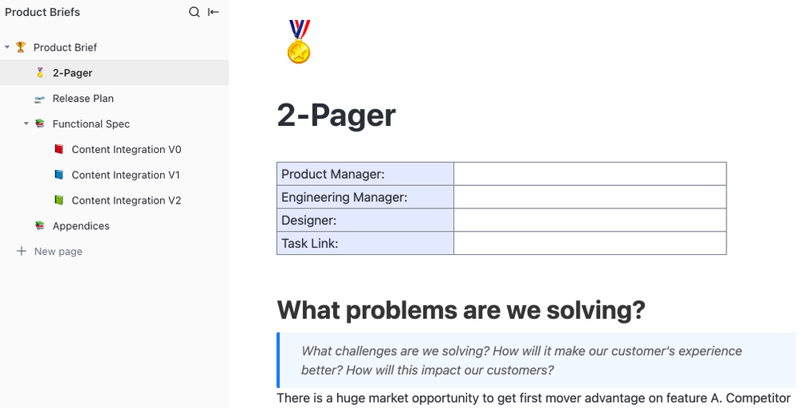The height and width of the screenshot is (408, 801).
Task: Collapse the Product Brief tree
Action: pos(7,47)
